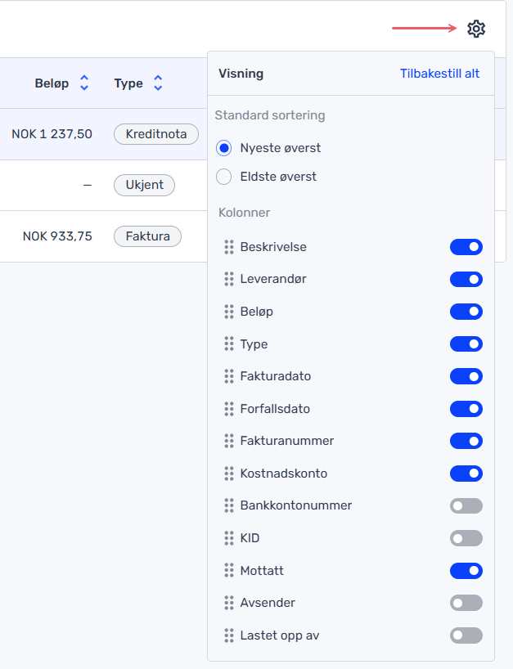Screen dimensions: 513x669
Task: Disable the Mottatt column toggle
Action: pyautogui.click(x=466, y=570)
